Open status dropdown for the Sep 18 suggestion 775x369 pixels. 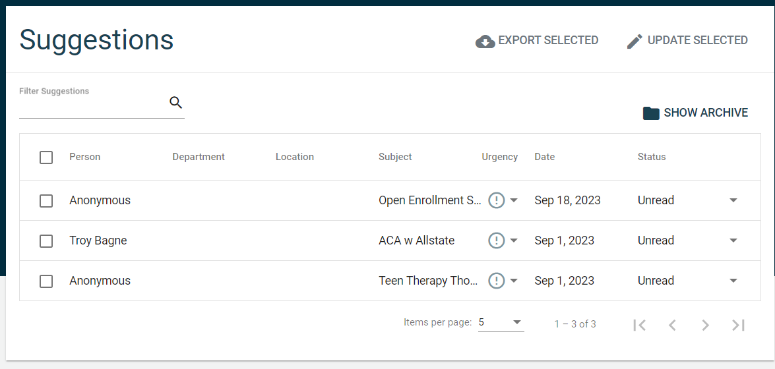(733, 200)
